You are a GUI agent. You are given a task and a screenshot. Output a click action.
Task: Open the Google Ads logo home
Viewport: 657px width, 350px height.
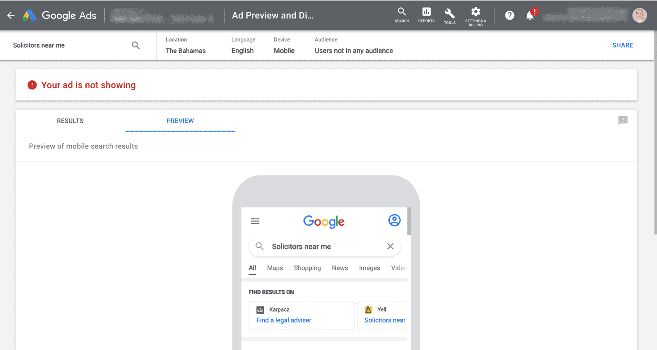[59, 15]
